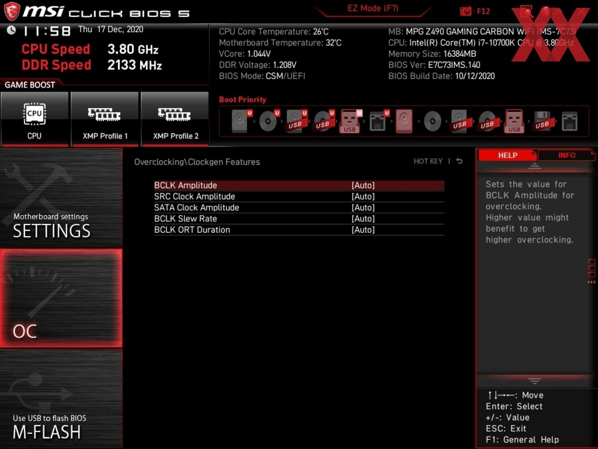This screenshot has width=598, height=449.
Task: Select the BCLK ORT Duration row
Action: tap(299, 230)
